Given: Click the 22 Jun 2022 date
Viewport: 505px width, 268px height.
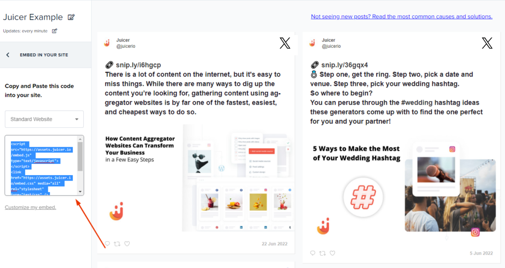Looking at the screenshot, I should [274, 244].
